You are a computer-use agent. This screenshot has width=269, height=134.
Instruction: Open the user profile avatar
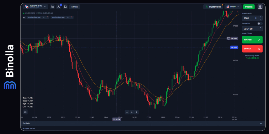260,7
